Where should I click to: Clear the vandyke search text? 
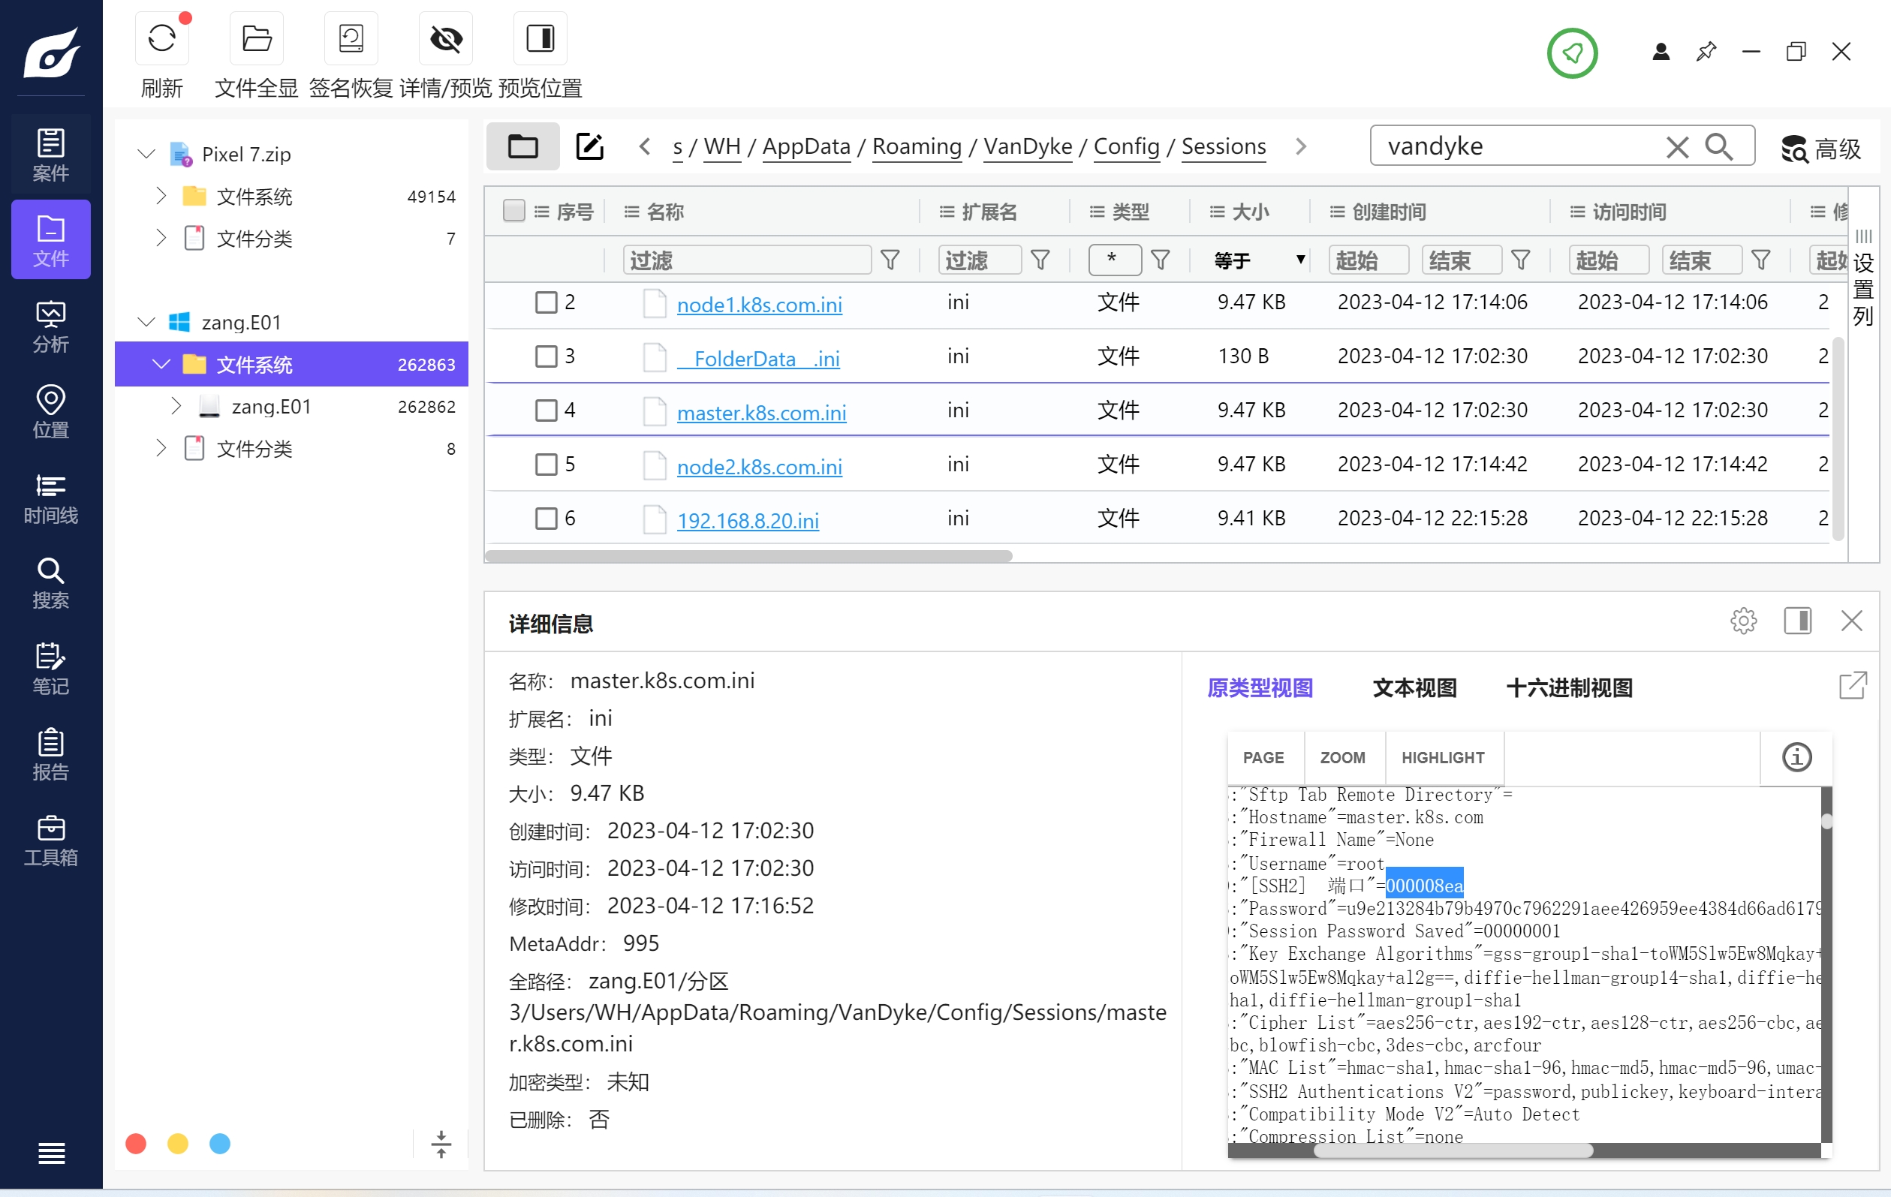pyautogui.click(x=1676, y=147)
